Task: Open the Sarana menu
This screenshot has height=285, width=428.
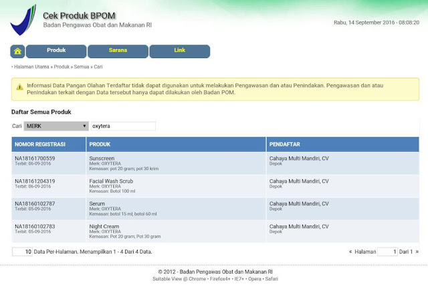Action: click(x=118, y=52)
